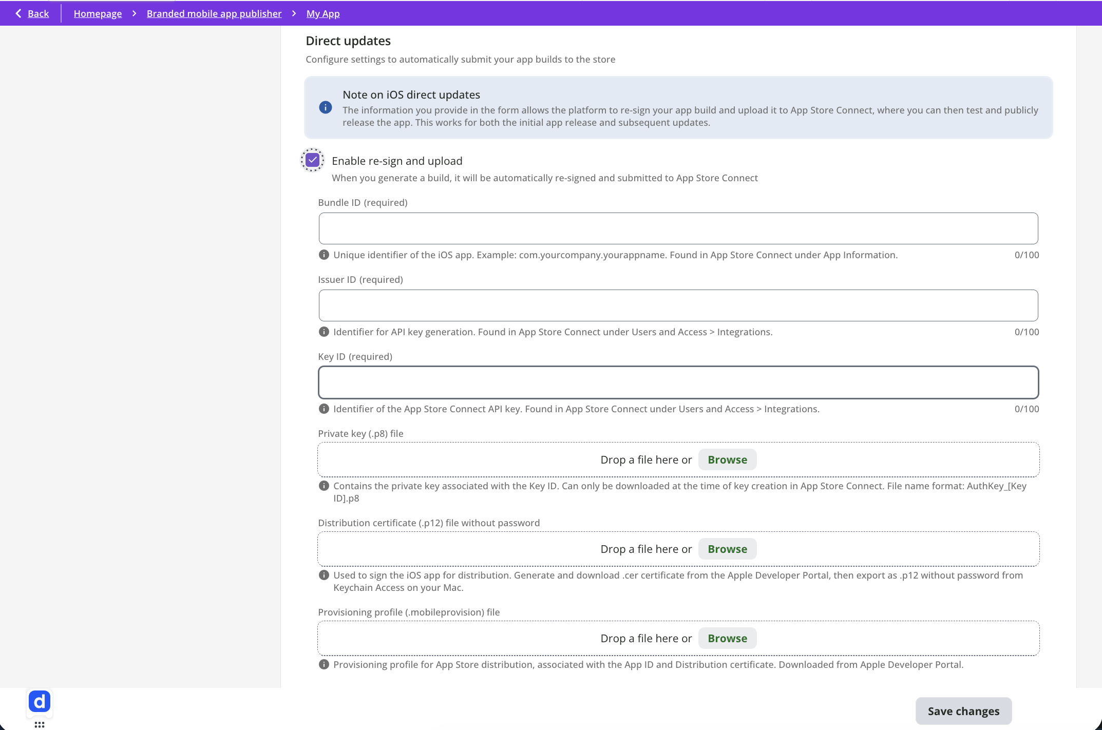The image size is (1102, 730).
Task: Click info icon under Provisioning profile upload
Action: (324, 664)
